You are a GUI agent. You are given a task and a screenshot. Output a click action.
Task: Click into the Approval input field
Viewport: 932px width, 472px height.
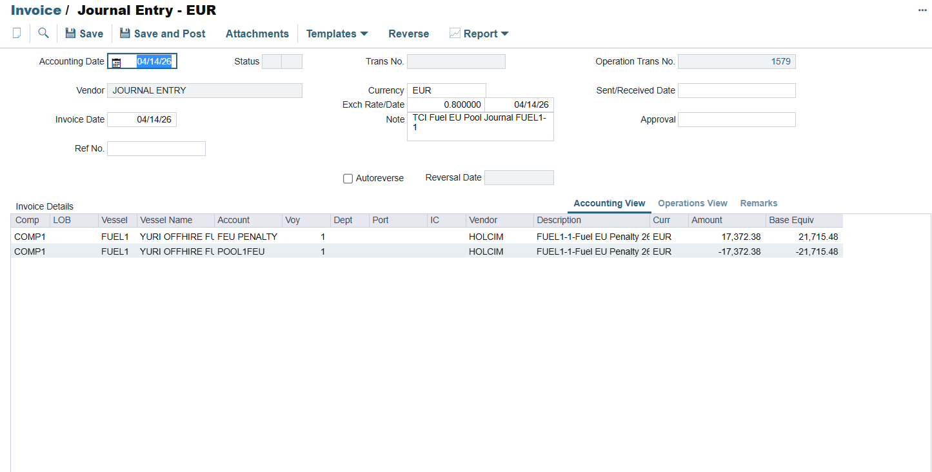point(737,120)
